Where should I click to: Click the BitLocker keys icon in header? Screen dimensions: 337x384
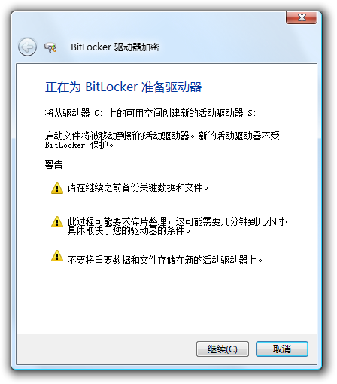point(50,47)
